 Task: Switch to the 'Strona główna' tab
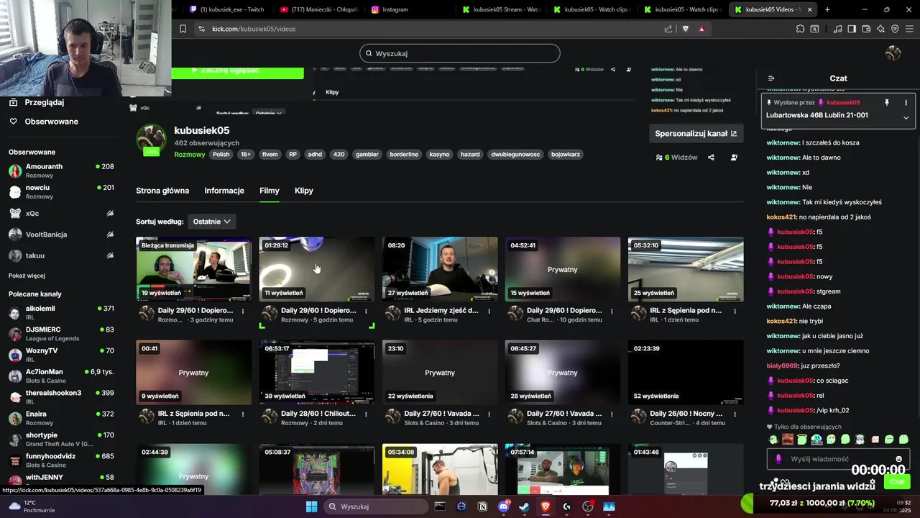tap(162, 191)
